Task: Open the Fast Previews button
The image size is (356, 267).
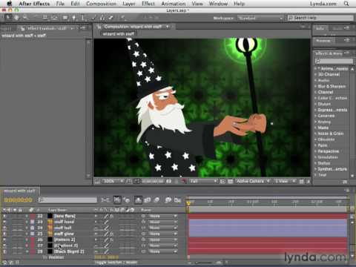Action: pos(309,182)
